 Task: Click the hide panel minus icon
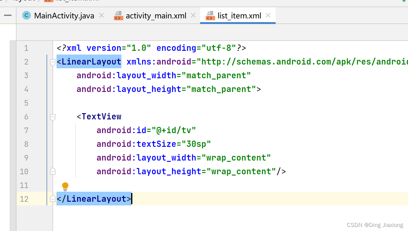point(8,15)
